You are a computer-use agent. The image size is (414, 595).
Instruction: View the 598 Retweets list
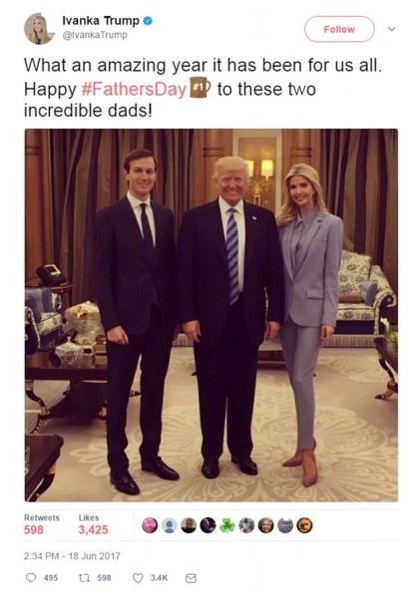[42, 524]
